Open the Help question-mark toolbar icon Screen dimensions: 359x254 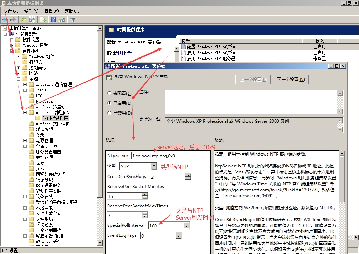coord(53,20)
